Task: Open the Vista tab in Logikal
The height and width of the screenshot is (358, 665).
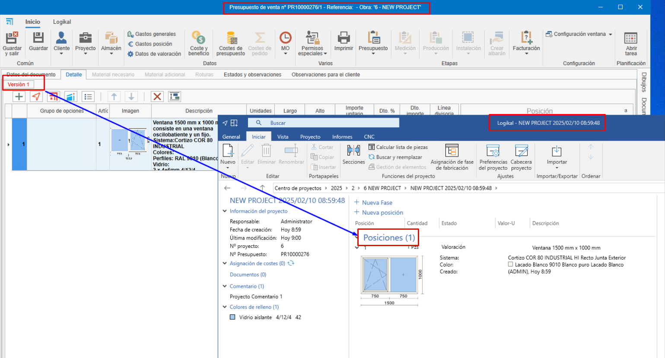Action: pyautogui.click(x=283, y=137)
